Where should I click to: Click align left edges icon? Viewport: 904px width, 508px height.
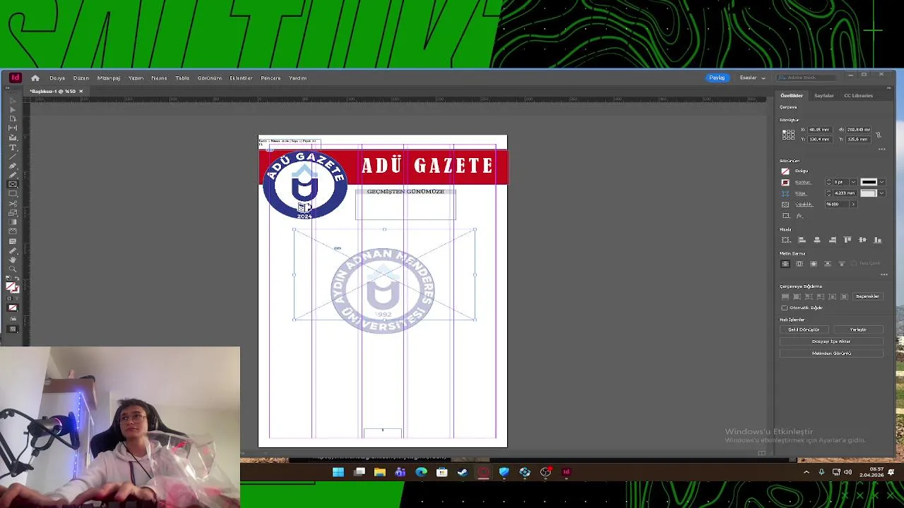click(802, 240)
